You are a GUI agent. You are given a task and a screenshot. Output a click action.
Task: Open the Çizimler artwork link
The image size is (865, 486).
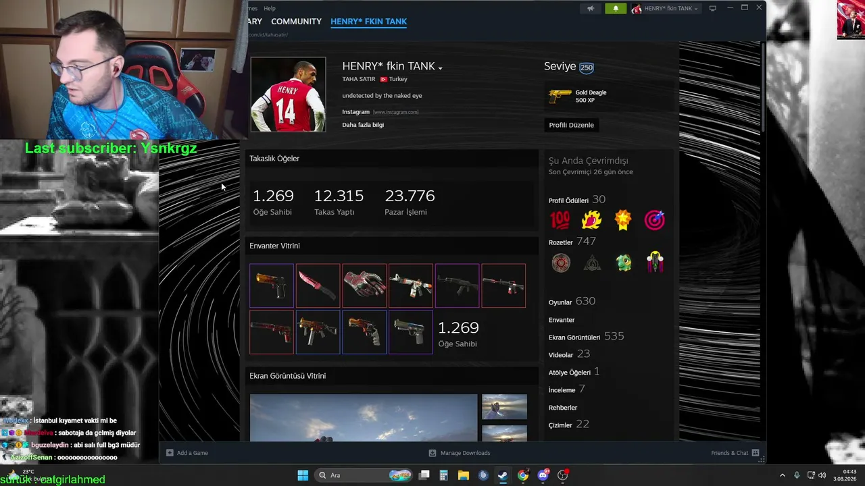(560, 425)
